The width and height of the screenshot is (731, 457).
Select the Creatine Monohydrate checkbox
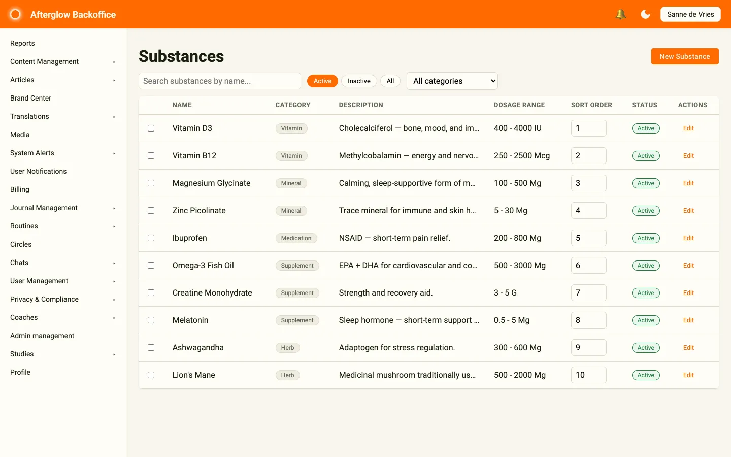pyautogui.click(x=151, y=293)
